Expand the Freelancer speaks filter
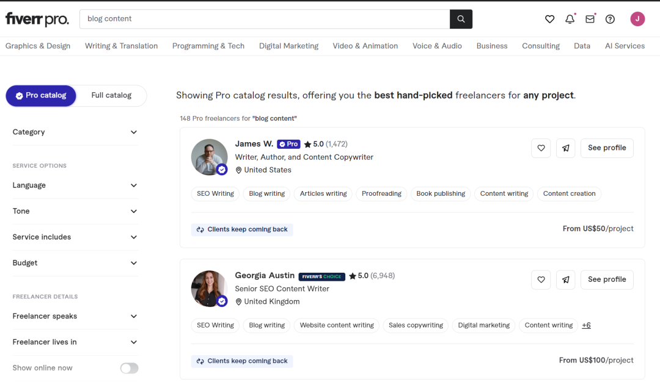This screenshot has height=385, width=660. [75, 316]
